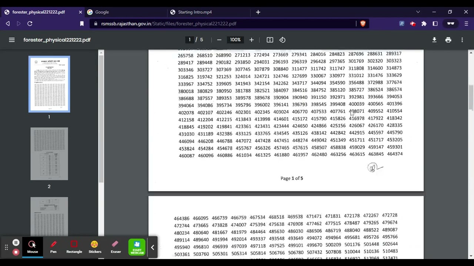This screenshot has width=474, height=266.
Task: Open PDF more actions menu
Action: (462, 40)
